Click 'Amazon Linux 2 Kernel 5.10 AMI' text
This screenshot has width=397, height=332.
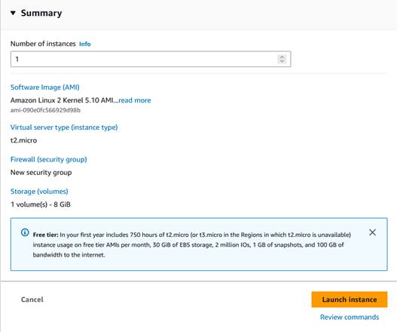tap(62, 100)
